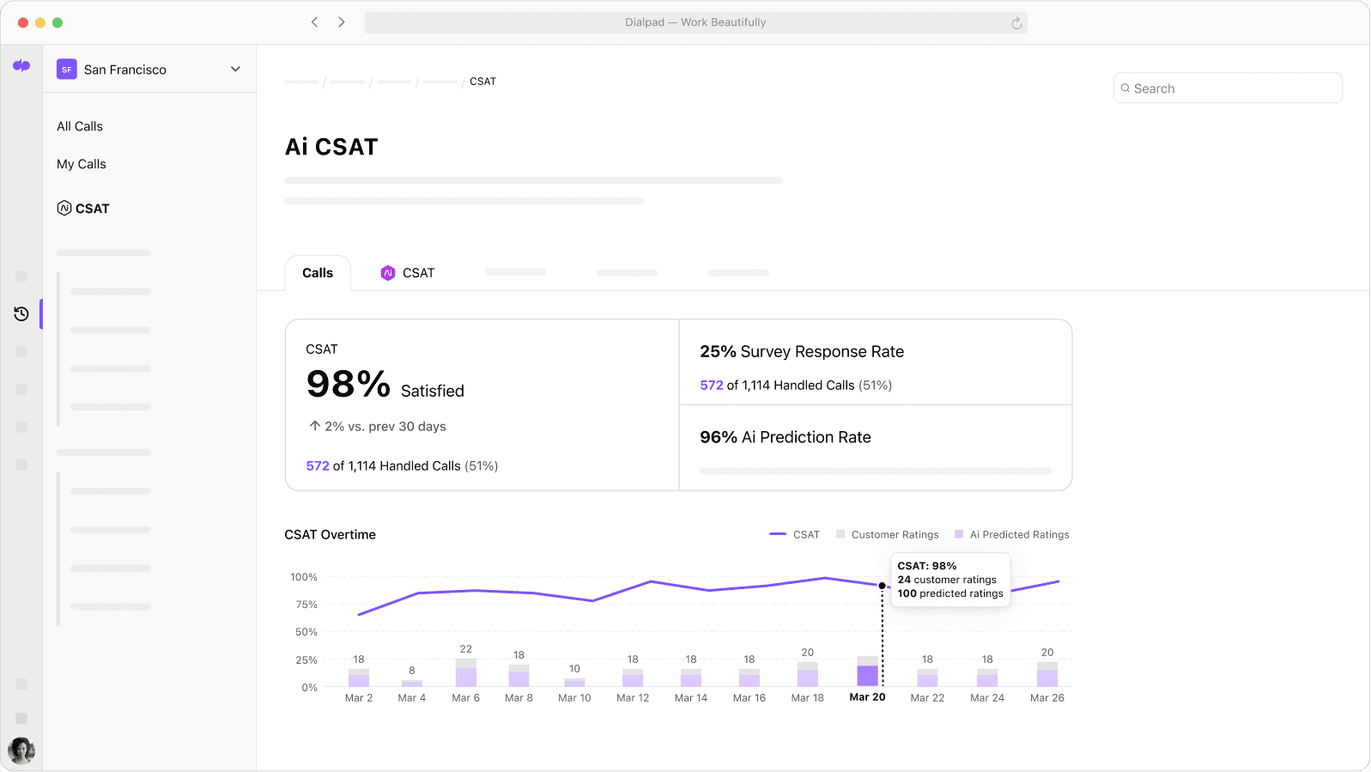Toggle Ai Predicted Ratings legend series
This screenshot has width=1371, height=772.
coord(1011,534)
